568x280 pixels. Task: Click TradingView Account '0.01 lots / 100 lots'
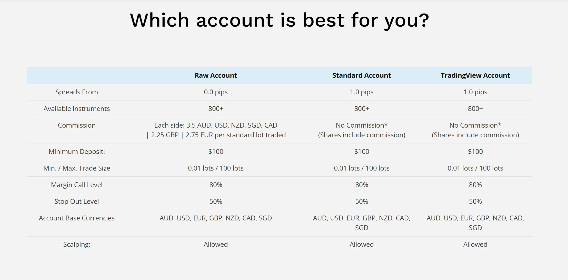tap(475, 168)
